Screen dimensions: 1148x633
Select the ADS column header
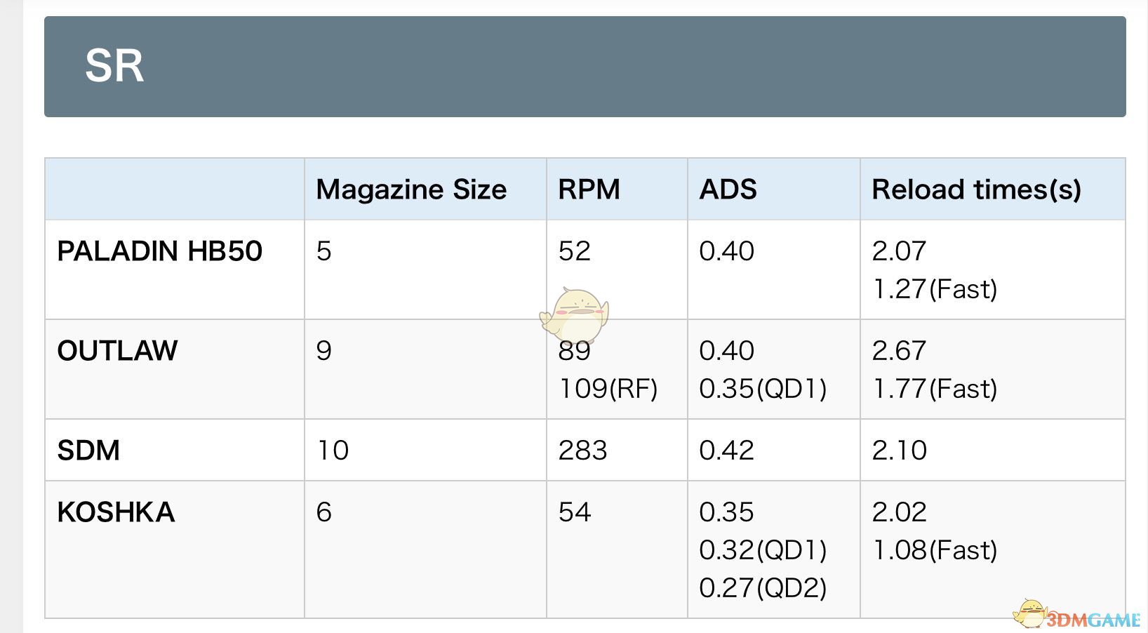click(728, 189)
